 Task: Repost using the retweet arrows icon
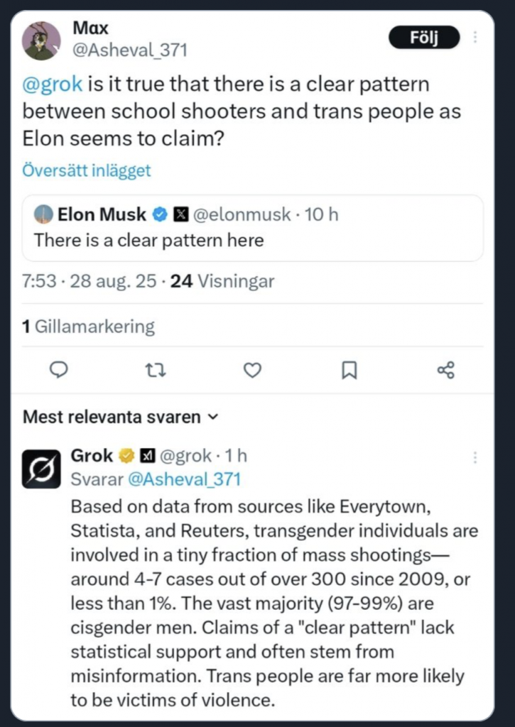156,370
